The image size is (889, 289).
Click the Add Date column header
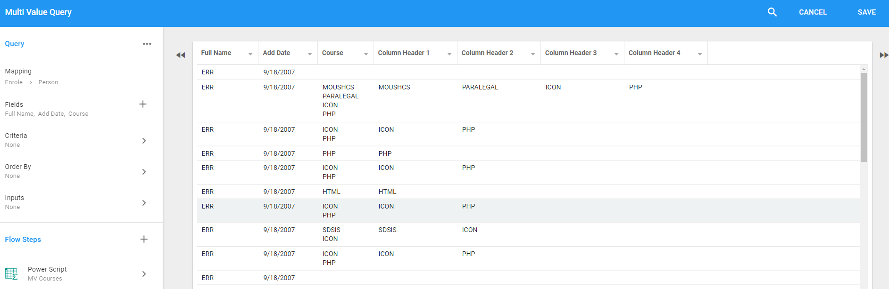[276, 53]
